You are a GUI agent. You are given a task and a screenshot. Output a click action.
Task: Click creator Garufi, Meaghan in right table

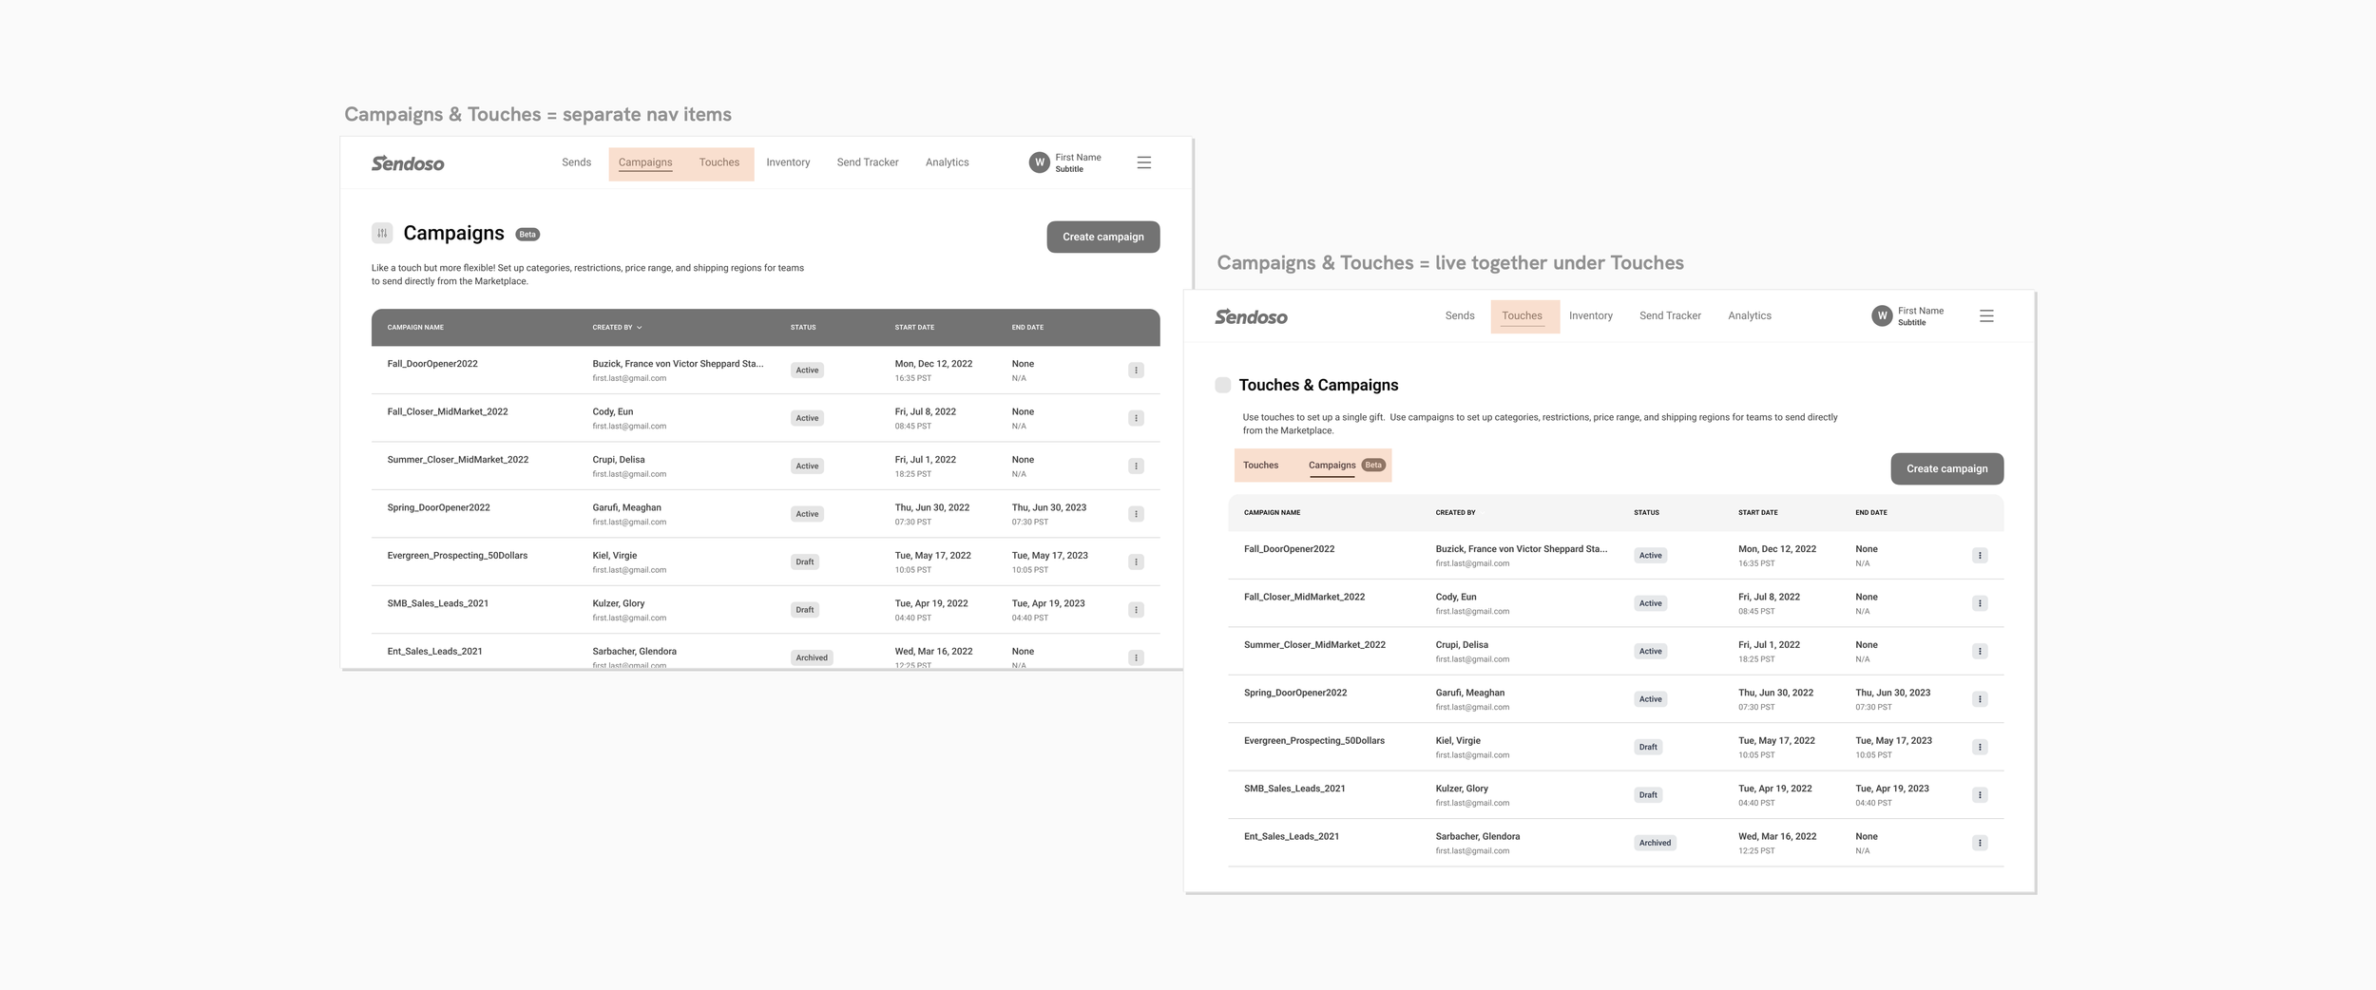pyautogui.click(x=1470, y=694)
